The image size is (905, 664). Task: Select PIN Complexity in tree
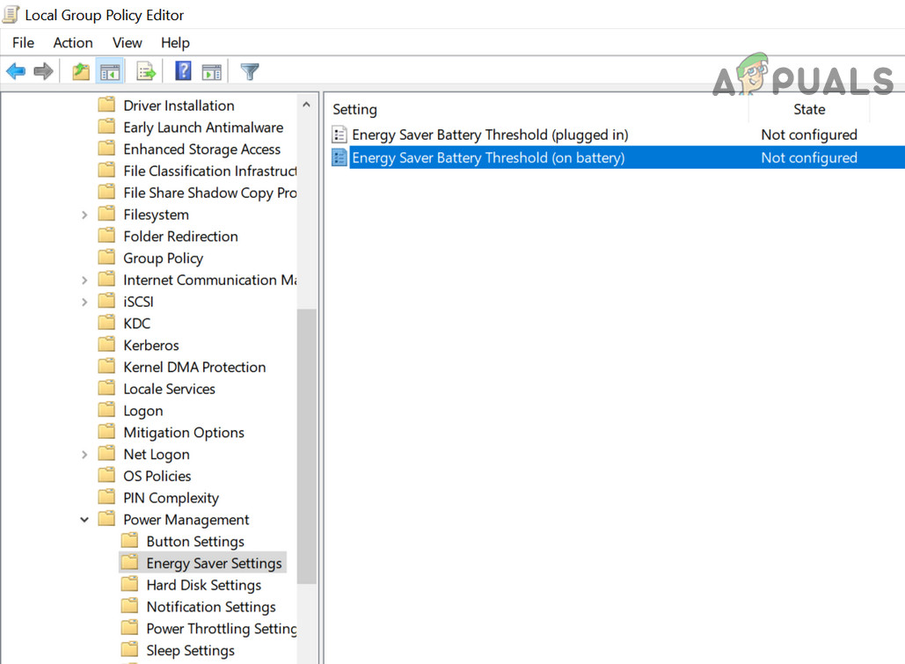171,498
